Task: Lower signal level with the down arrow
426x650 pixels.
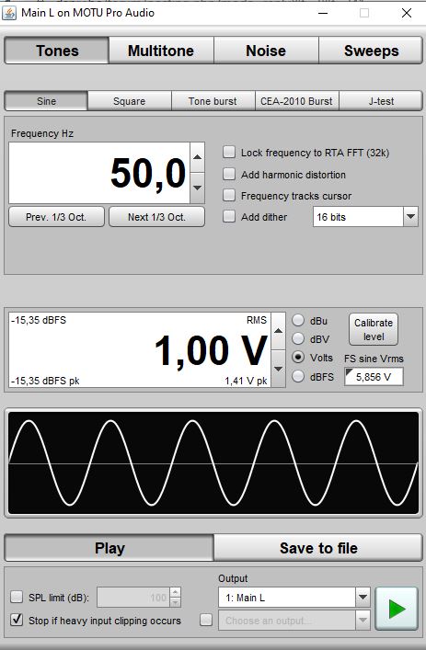Action: (x=279, y=369)
